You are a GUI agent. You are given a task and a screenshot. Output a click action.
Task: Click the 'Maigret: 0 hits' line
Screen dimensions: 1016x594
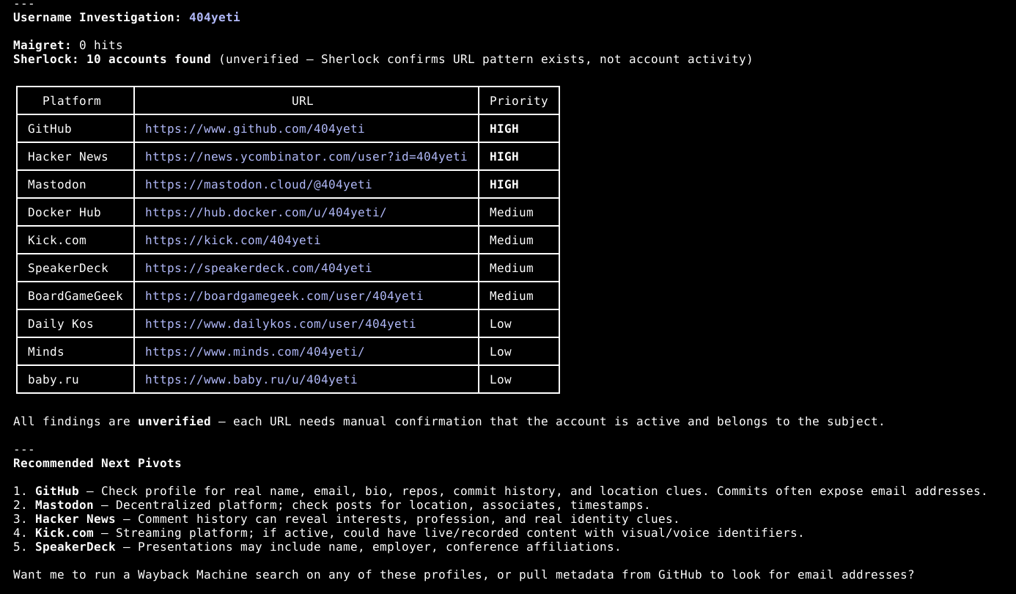pos(67,45)
